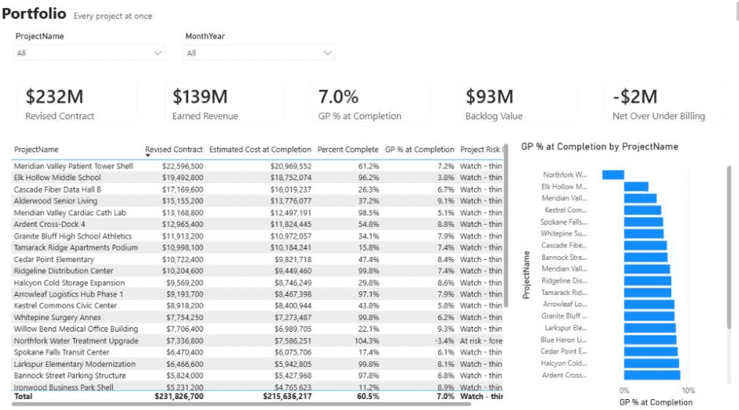This screenshot has height=410, width=739.
Task: Click the -3.4% GP value
Action: pyautogui.click(x=444, y=340)
